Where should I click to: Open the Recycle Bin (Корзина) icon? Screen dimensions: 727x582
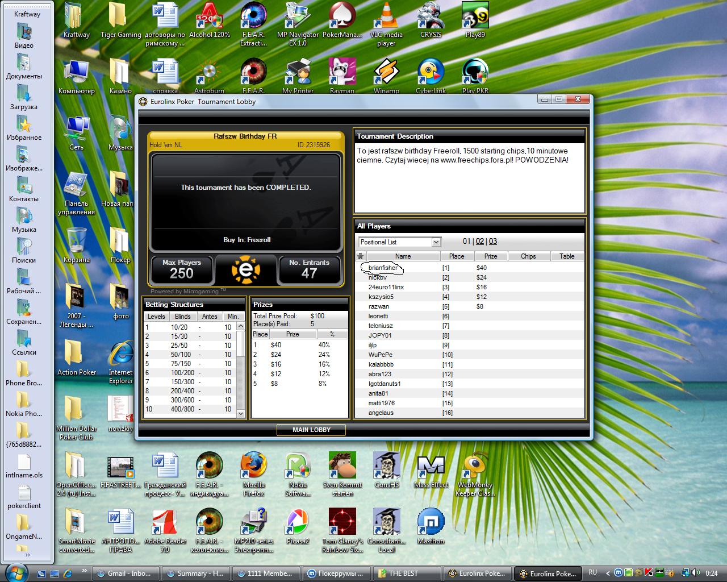pos(77,246)
